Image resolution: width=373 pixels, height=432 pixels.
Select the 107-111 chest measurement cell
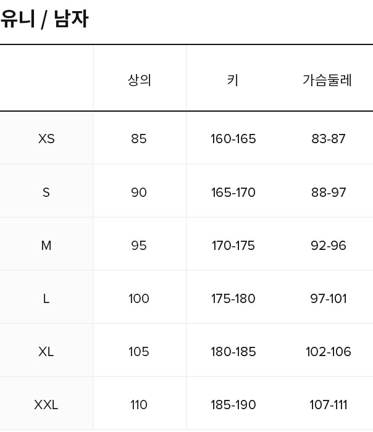[x=329, y=405]
